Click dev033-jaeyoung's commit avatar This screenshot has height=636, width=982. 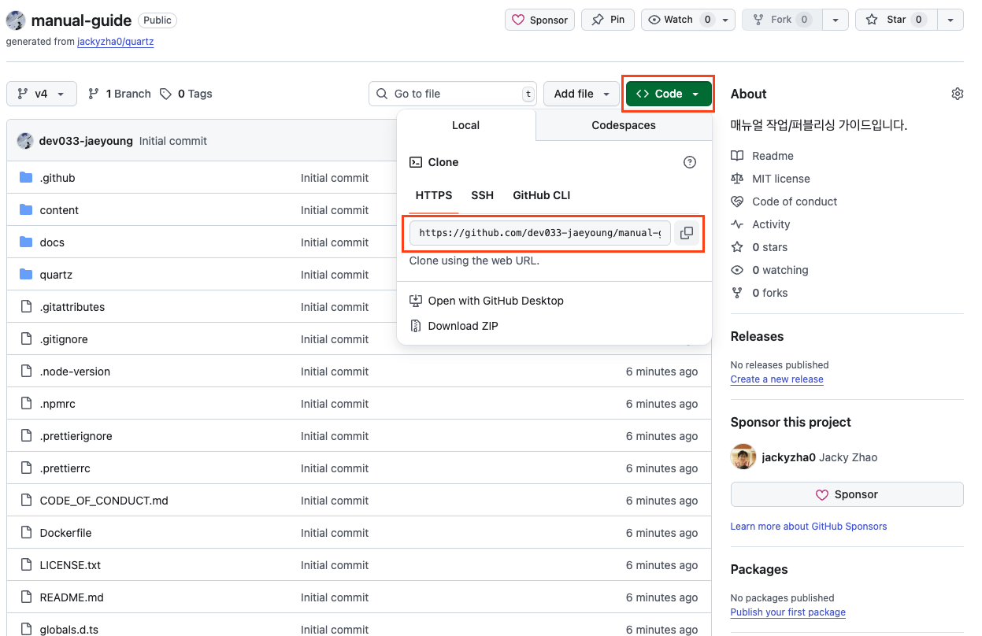(x=26, y=141)
